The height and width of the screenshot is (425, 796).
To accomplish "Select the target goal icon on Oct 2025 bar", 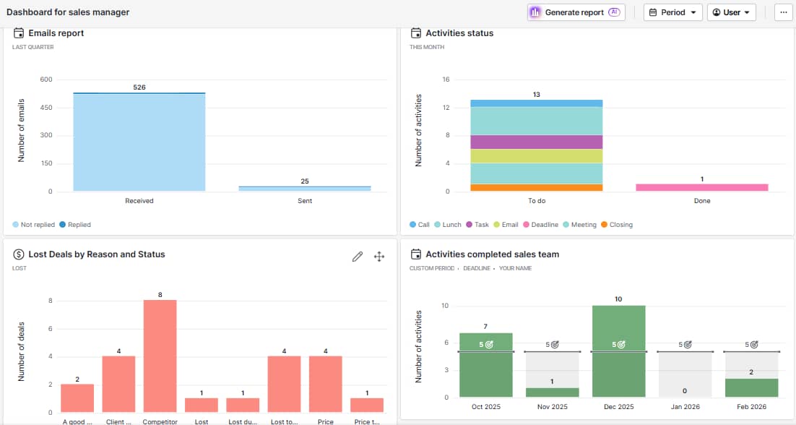I will (x=490, y=343).
